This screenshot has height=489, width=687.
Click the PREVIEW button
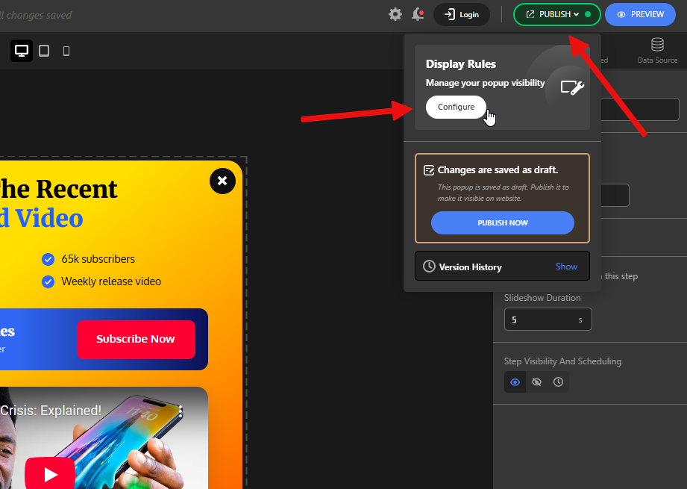click(x=640, y=14)
